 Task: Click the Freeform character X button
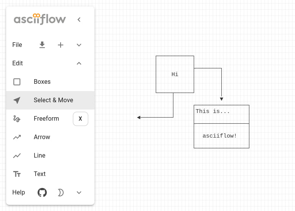81,119
